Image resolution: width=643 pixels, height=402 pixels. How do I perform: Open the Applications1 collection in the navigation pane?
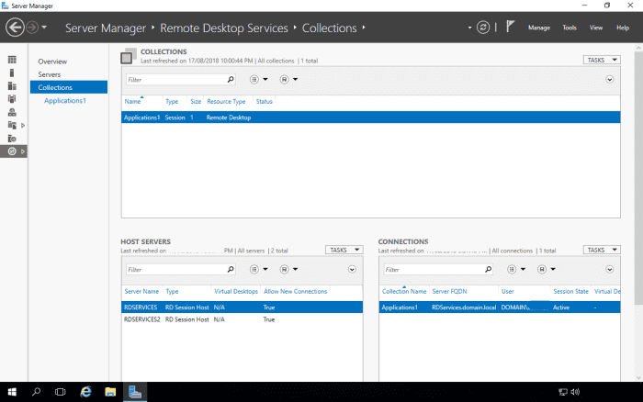[x=65, y=100]
